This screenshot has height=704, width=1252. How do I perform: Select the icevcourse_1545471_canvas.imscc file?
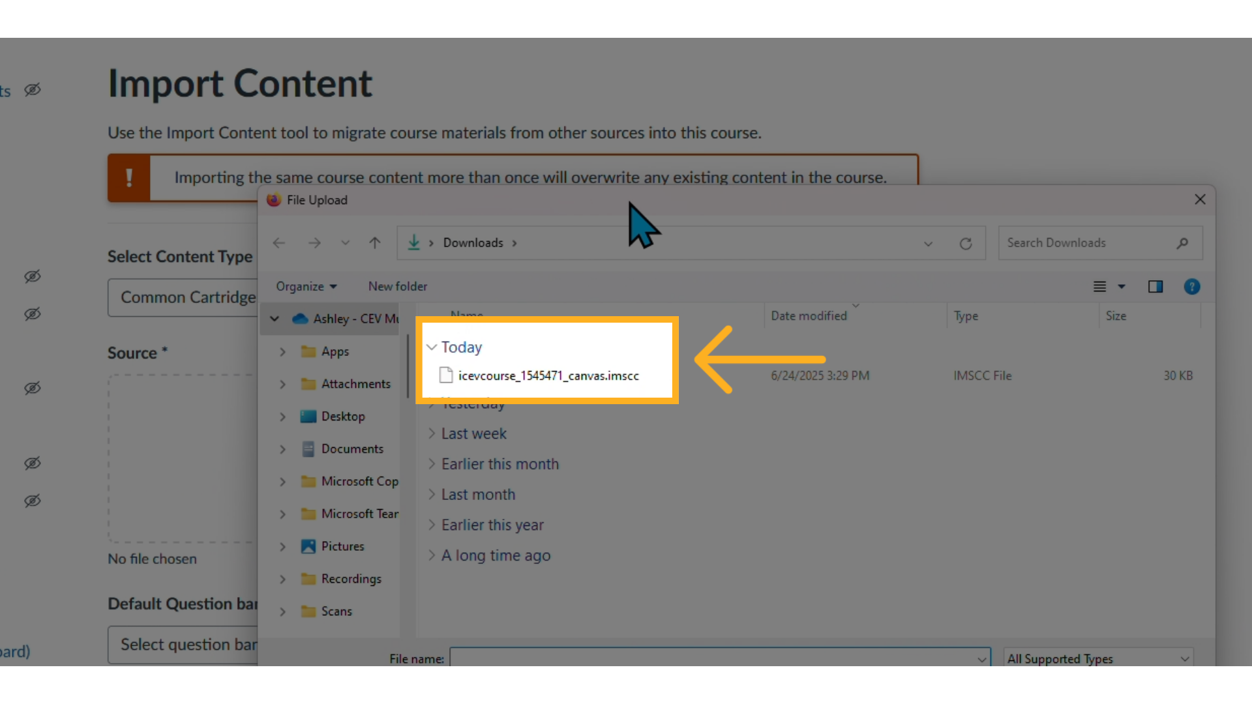pyautogui.click(x=548, y=375)
